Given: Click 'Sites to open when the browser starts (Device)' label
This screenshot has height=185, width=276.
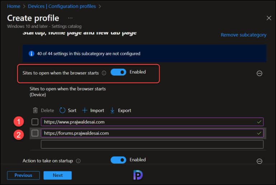Looking at the screenshot, I should pyautogui.click(x=68, y=92).
